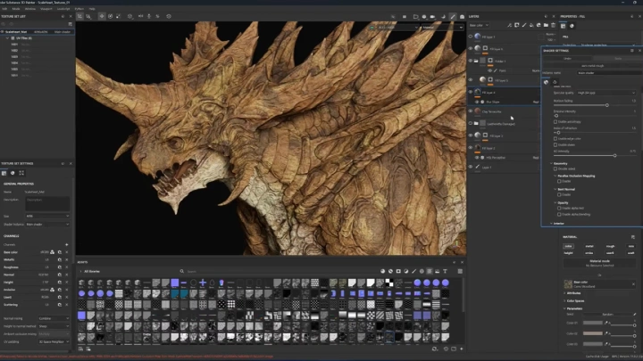Image resolution: width=643 pixels, height=361 pixels.
Task: Click the add paint layer brush icon in Layers
Action: pos(524,25)
